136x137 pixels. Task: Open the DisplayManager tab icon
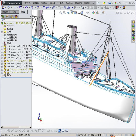click(x=16, y=17)
